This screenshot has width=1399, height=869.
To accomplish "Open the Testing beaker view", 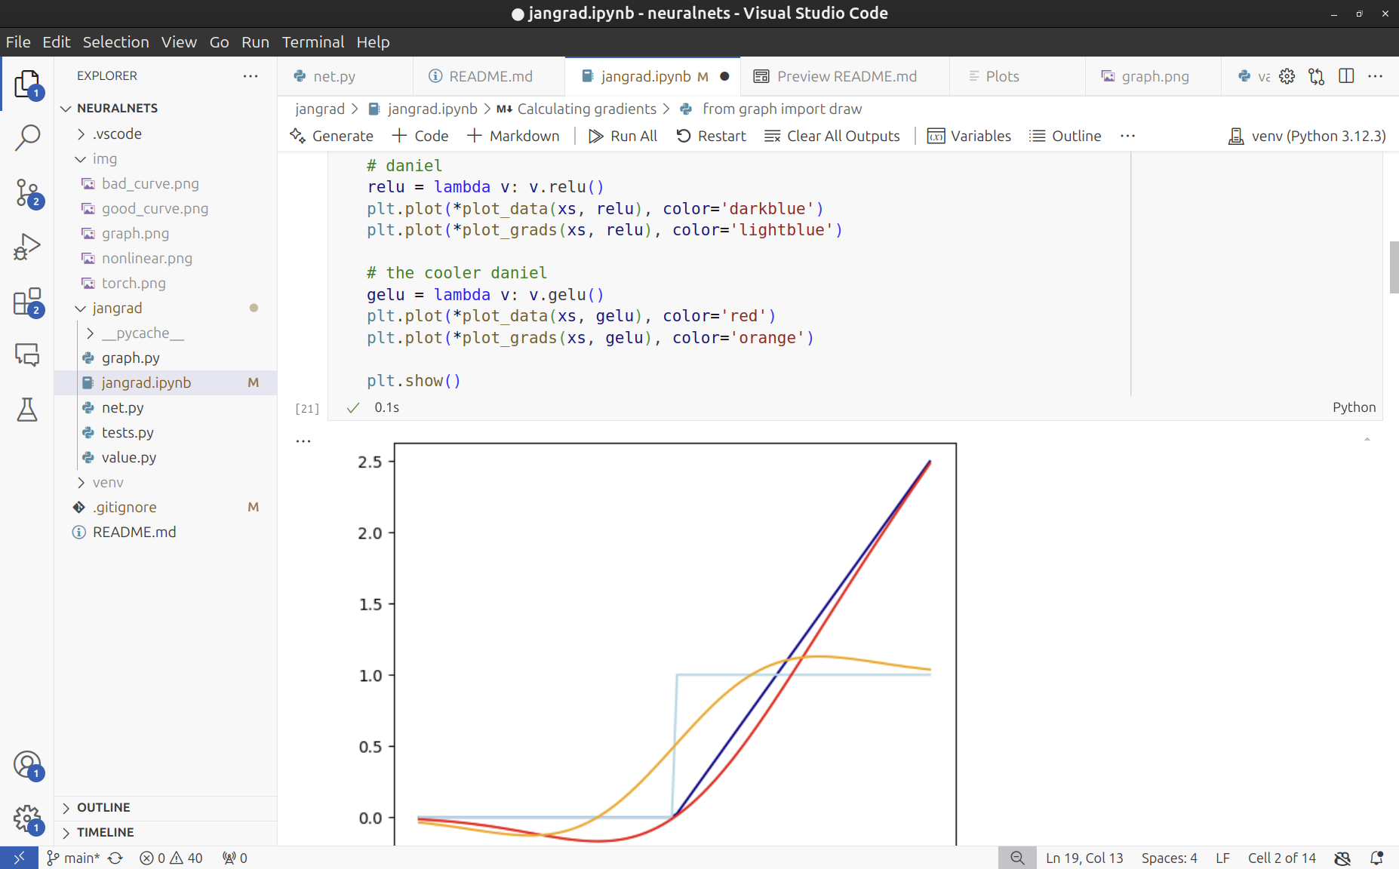I will pos(28,410).
